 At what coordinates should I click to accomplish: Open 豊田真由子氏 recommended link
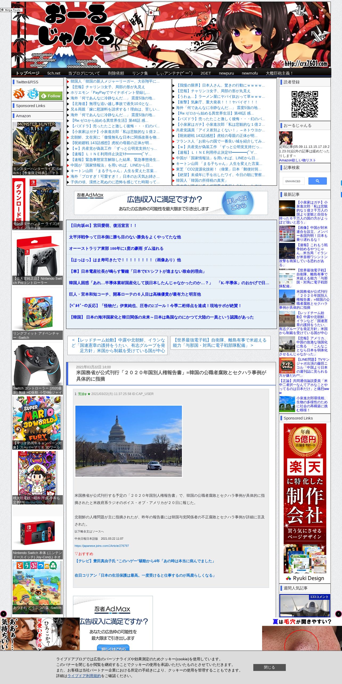pos(145,561)
